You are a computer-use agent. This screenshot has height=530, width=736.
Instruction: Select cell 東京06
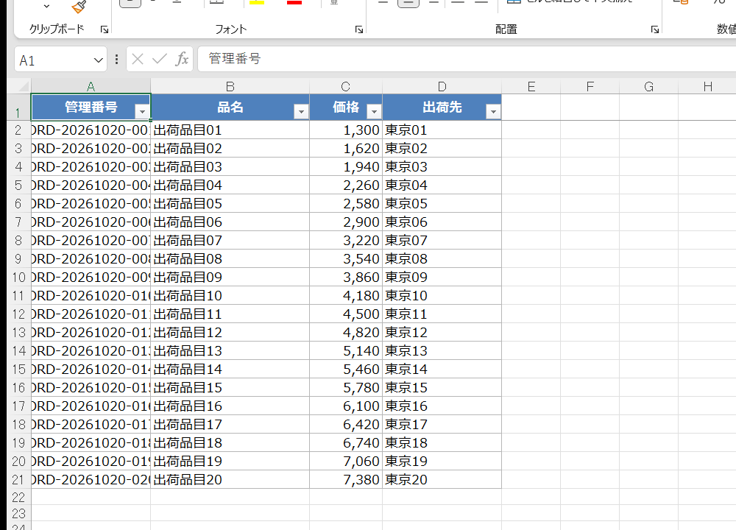tap(442, 222)
